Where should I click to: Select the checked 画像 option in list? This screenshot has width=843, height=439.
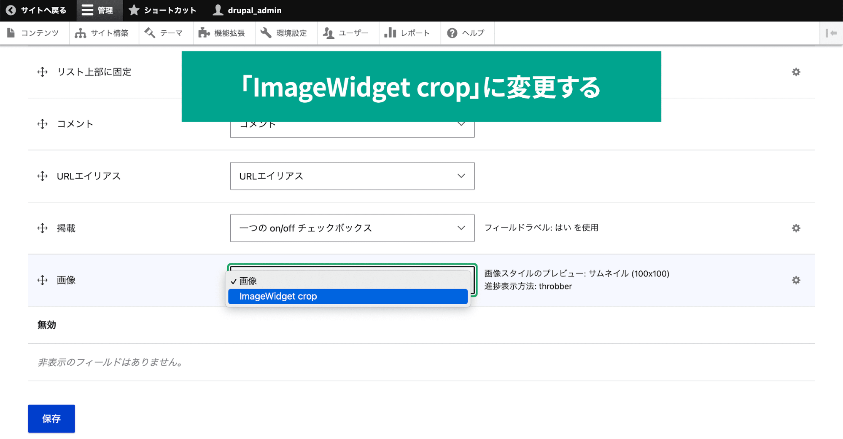348,281
